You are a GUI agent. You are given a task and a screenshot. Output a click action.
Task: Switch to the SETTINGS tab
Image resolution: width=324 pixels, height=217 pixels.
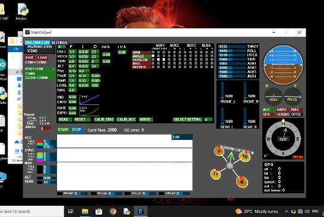coord(59,43)
